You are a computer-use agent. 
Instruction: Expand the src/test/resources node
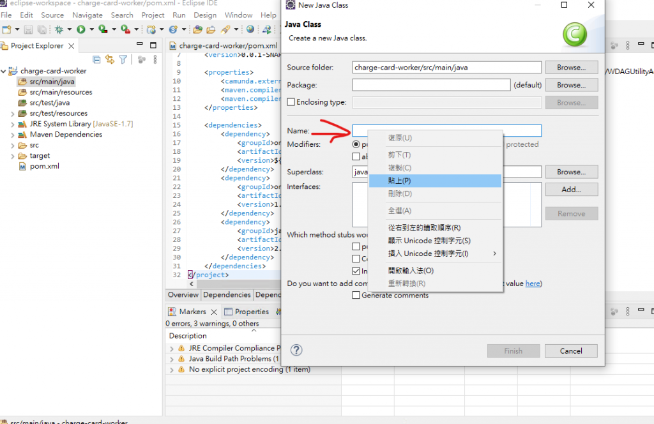(x=13, y=114)
